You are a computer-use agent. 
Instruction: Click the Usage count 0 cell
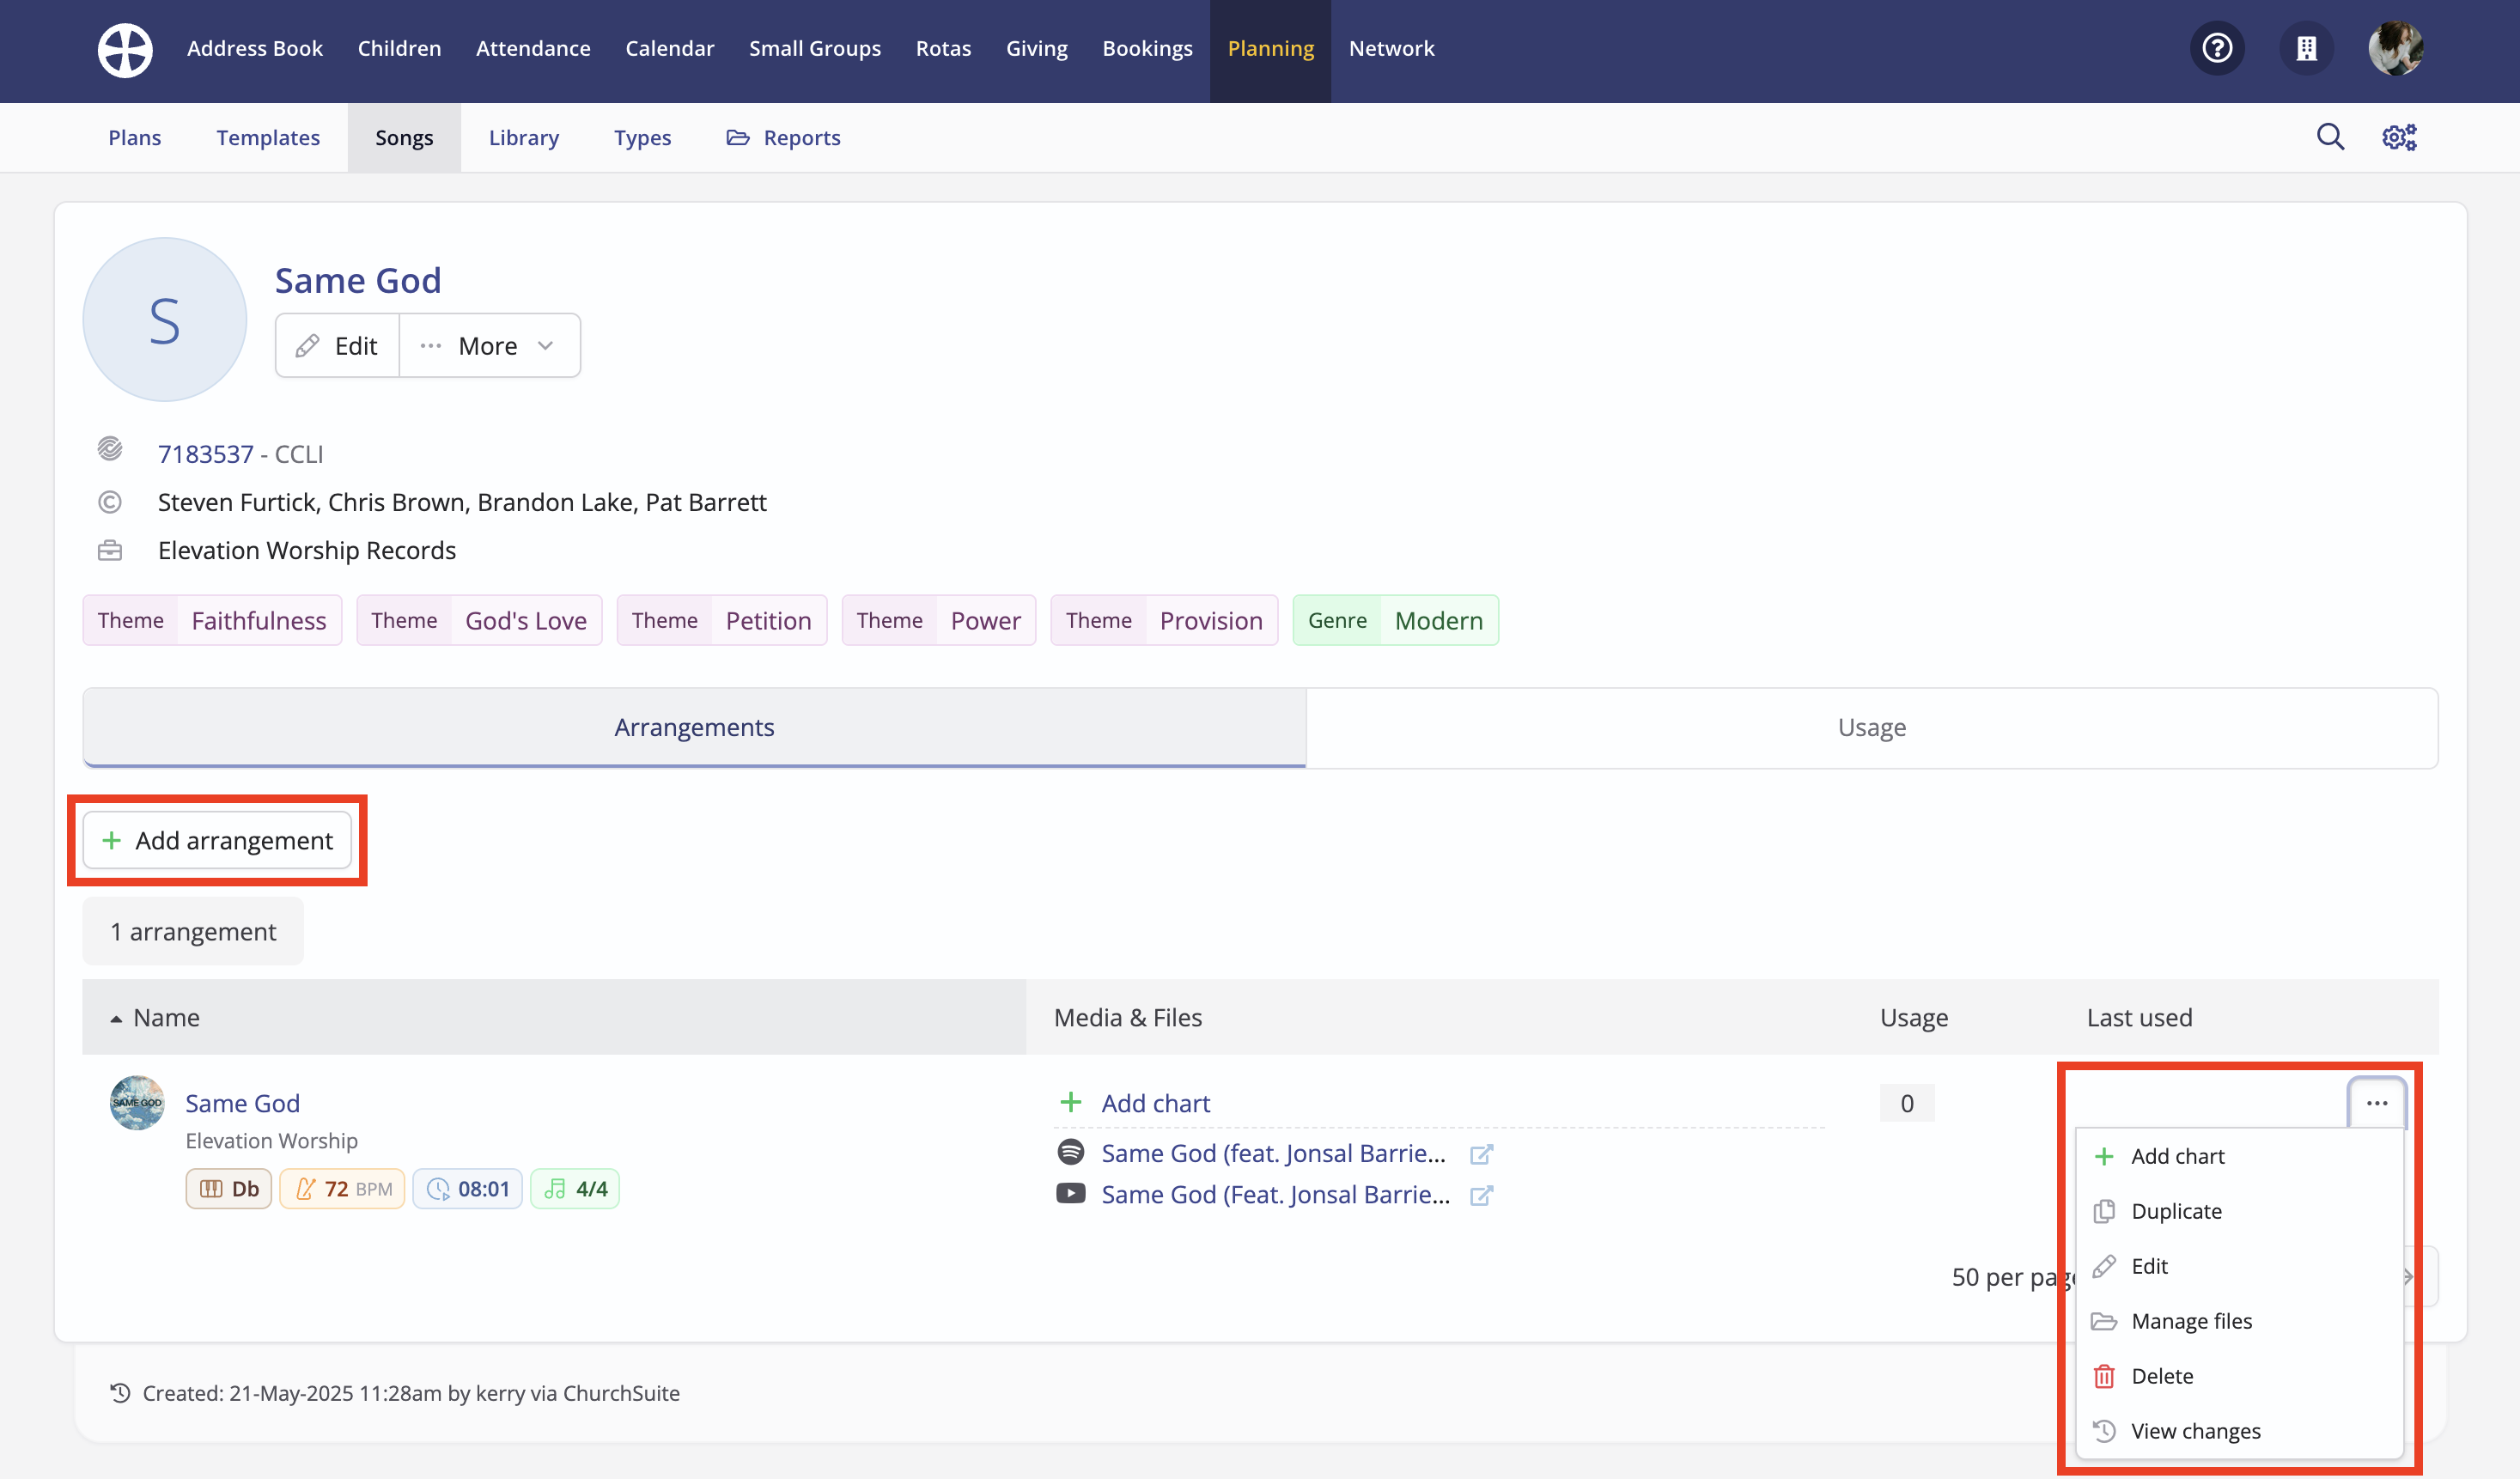(x=1906, y=1103)
